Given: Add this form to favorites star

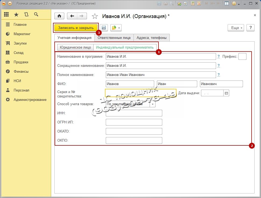Looking at the screenshot, I should 95,16.
